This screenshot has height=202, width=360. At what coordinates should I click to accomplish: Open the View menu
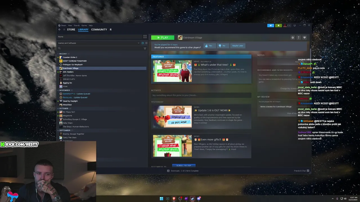tap(70, 25)
